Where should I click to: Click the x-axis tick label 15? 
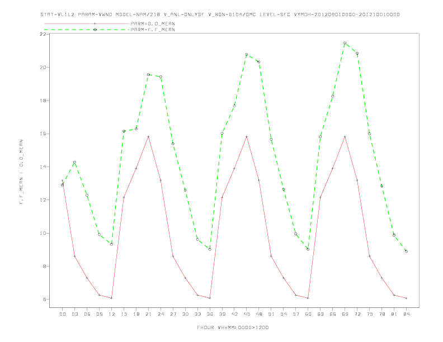(x=124, y=314)
